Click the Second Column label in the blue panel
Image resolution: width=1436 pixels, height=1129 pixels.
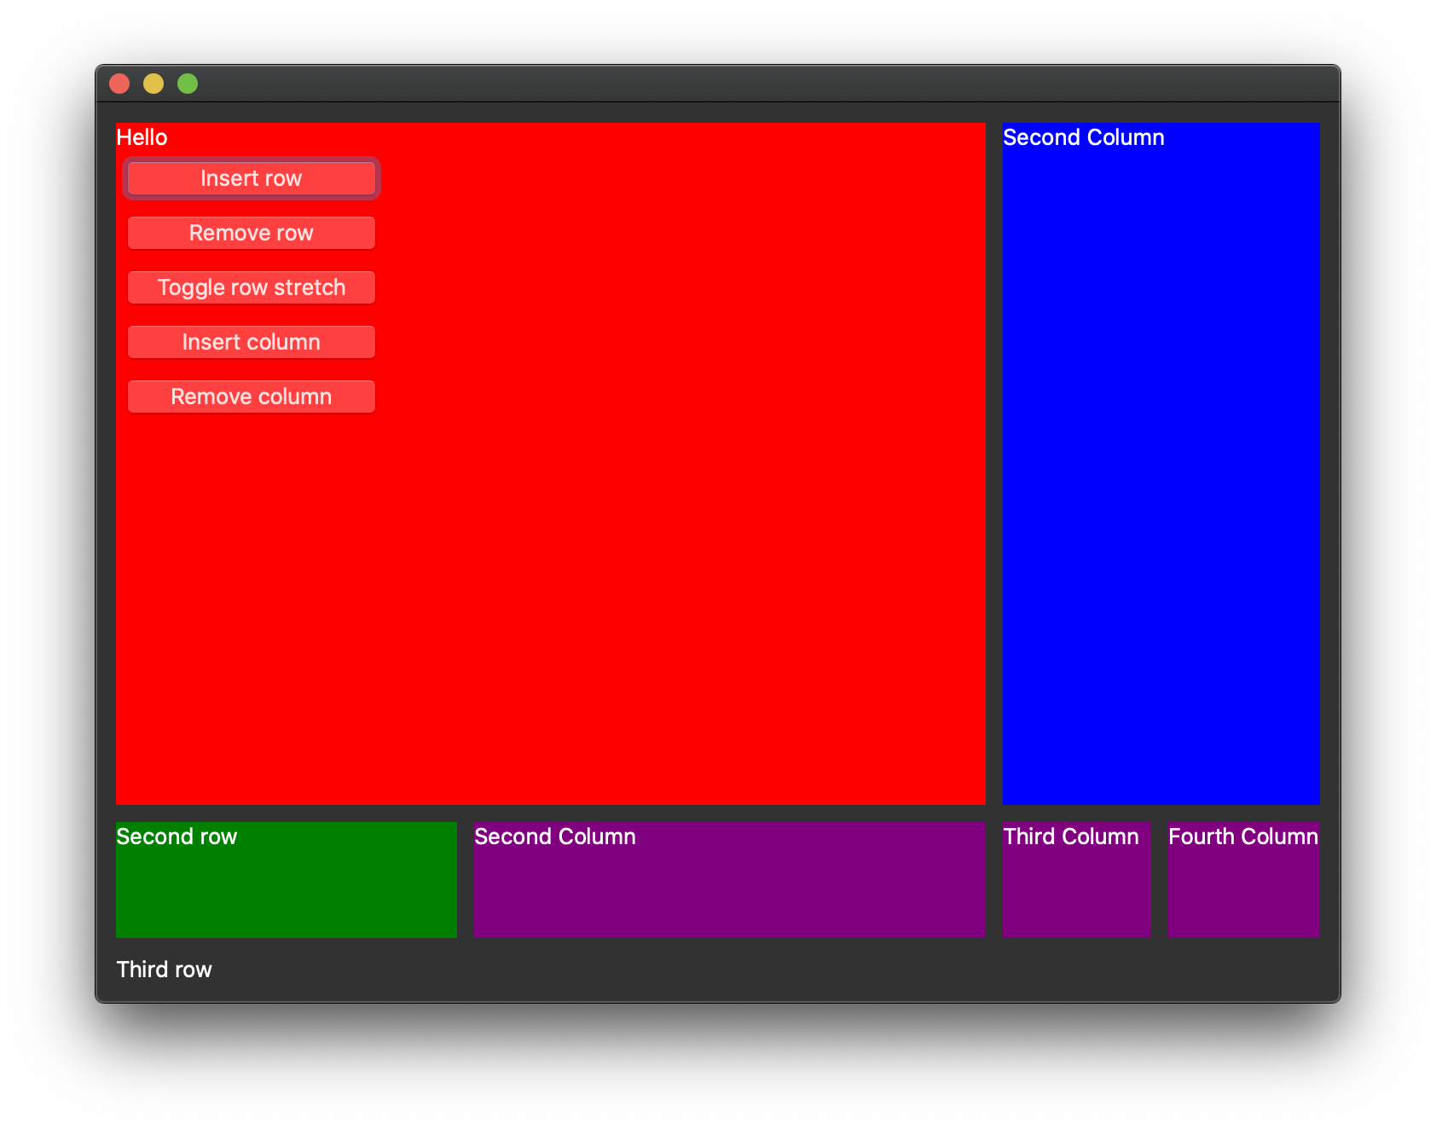coord(1083,137)
